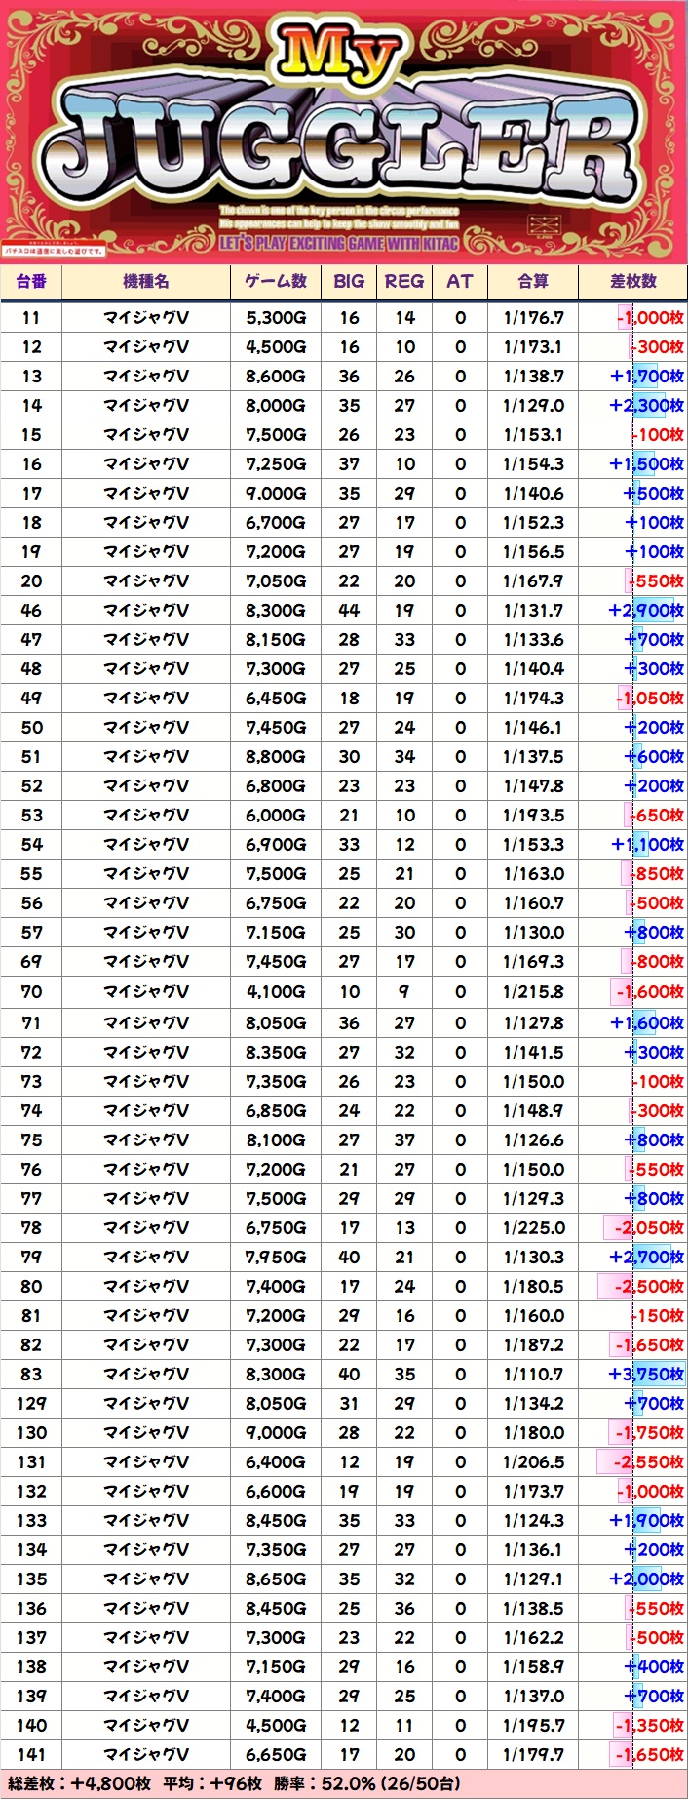
Task: Click the -2,550枚 value for machine 131
Action: tap(648, 1461)
